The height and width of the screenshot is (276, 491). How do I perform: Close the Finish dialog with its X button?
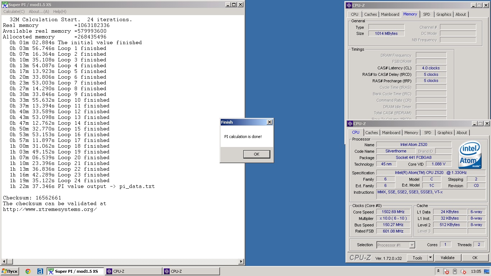click(270, 122)
